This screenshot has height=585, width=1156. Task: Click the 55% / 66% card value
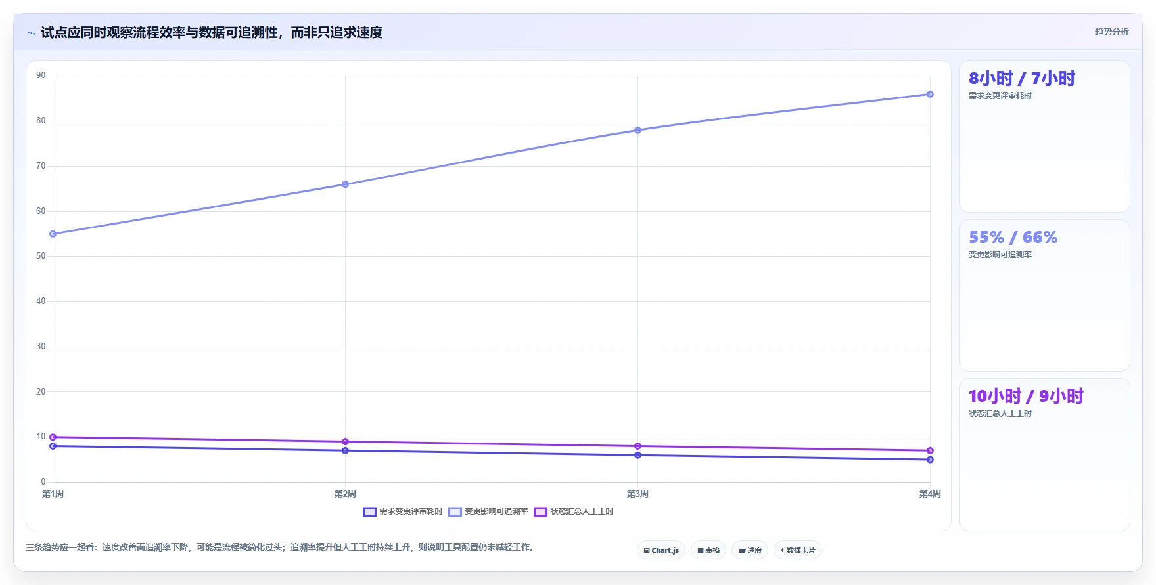click(1013, 238)
